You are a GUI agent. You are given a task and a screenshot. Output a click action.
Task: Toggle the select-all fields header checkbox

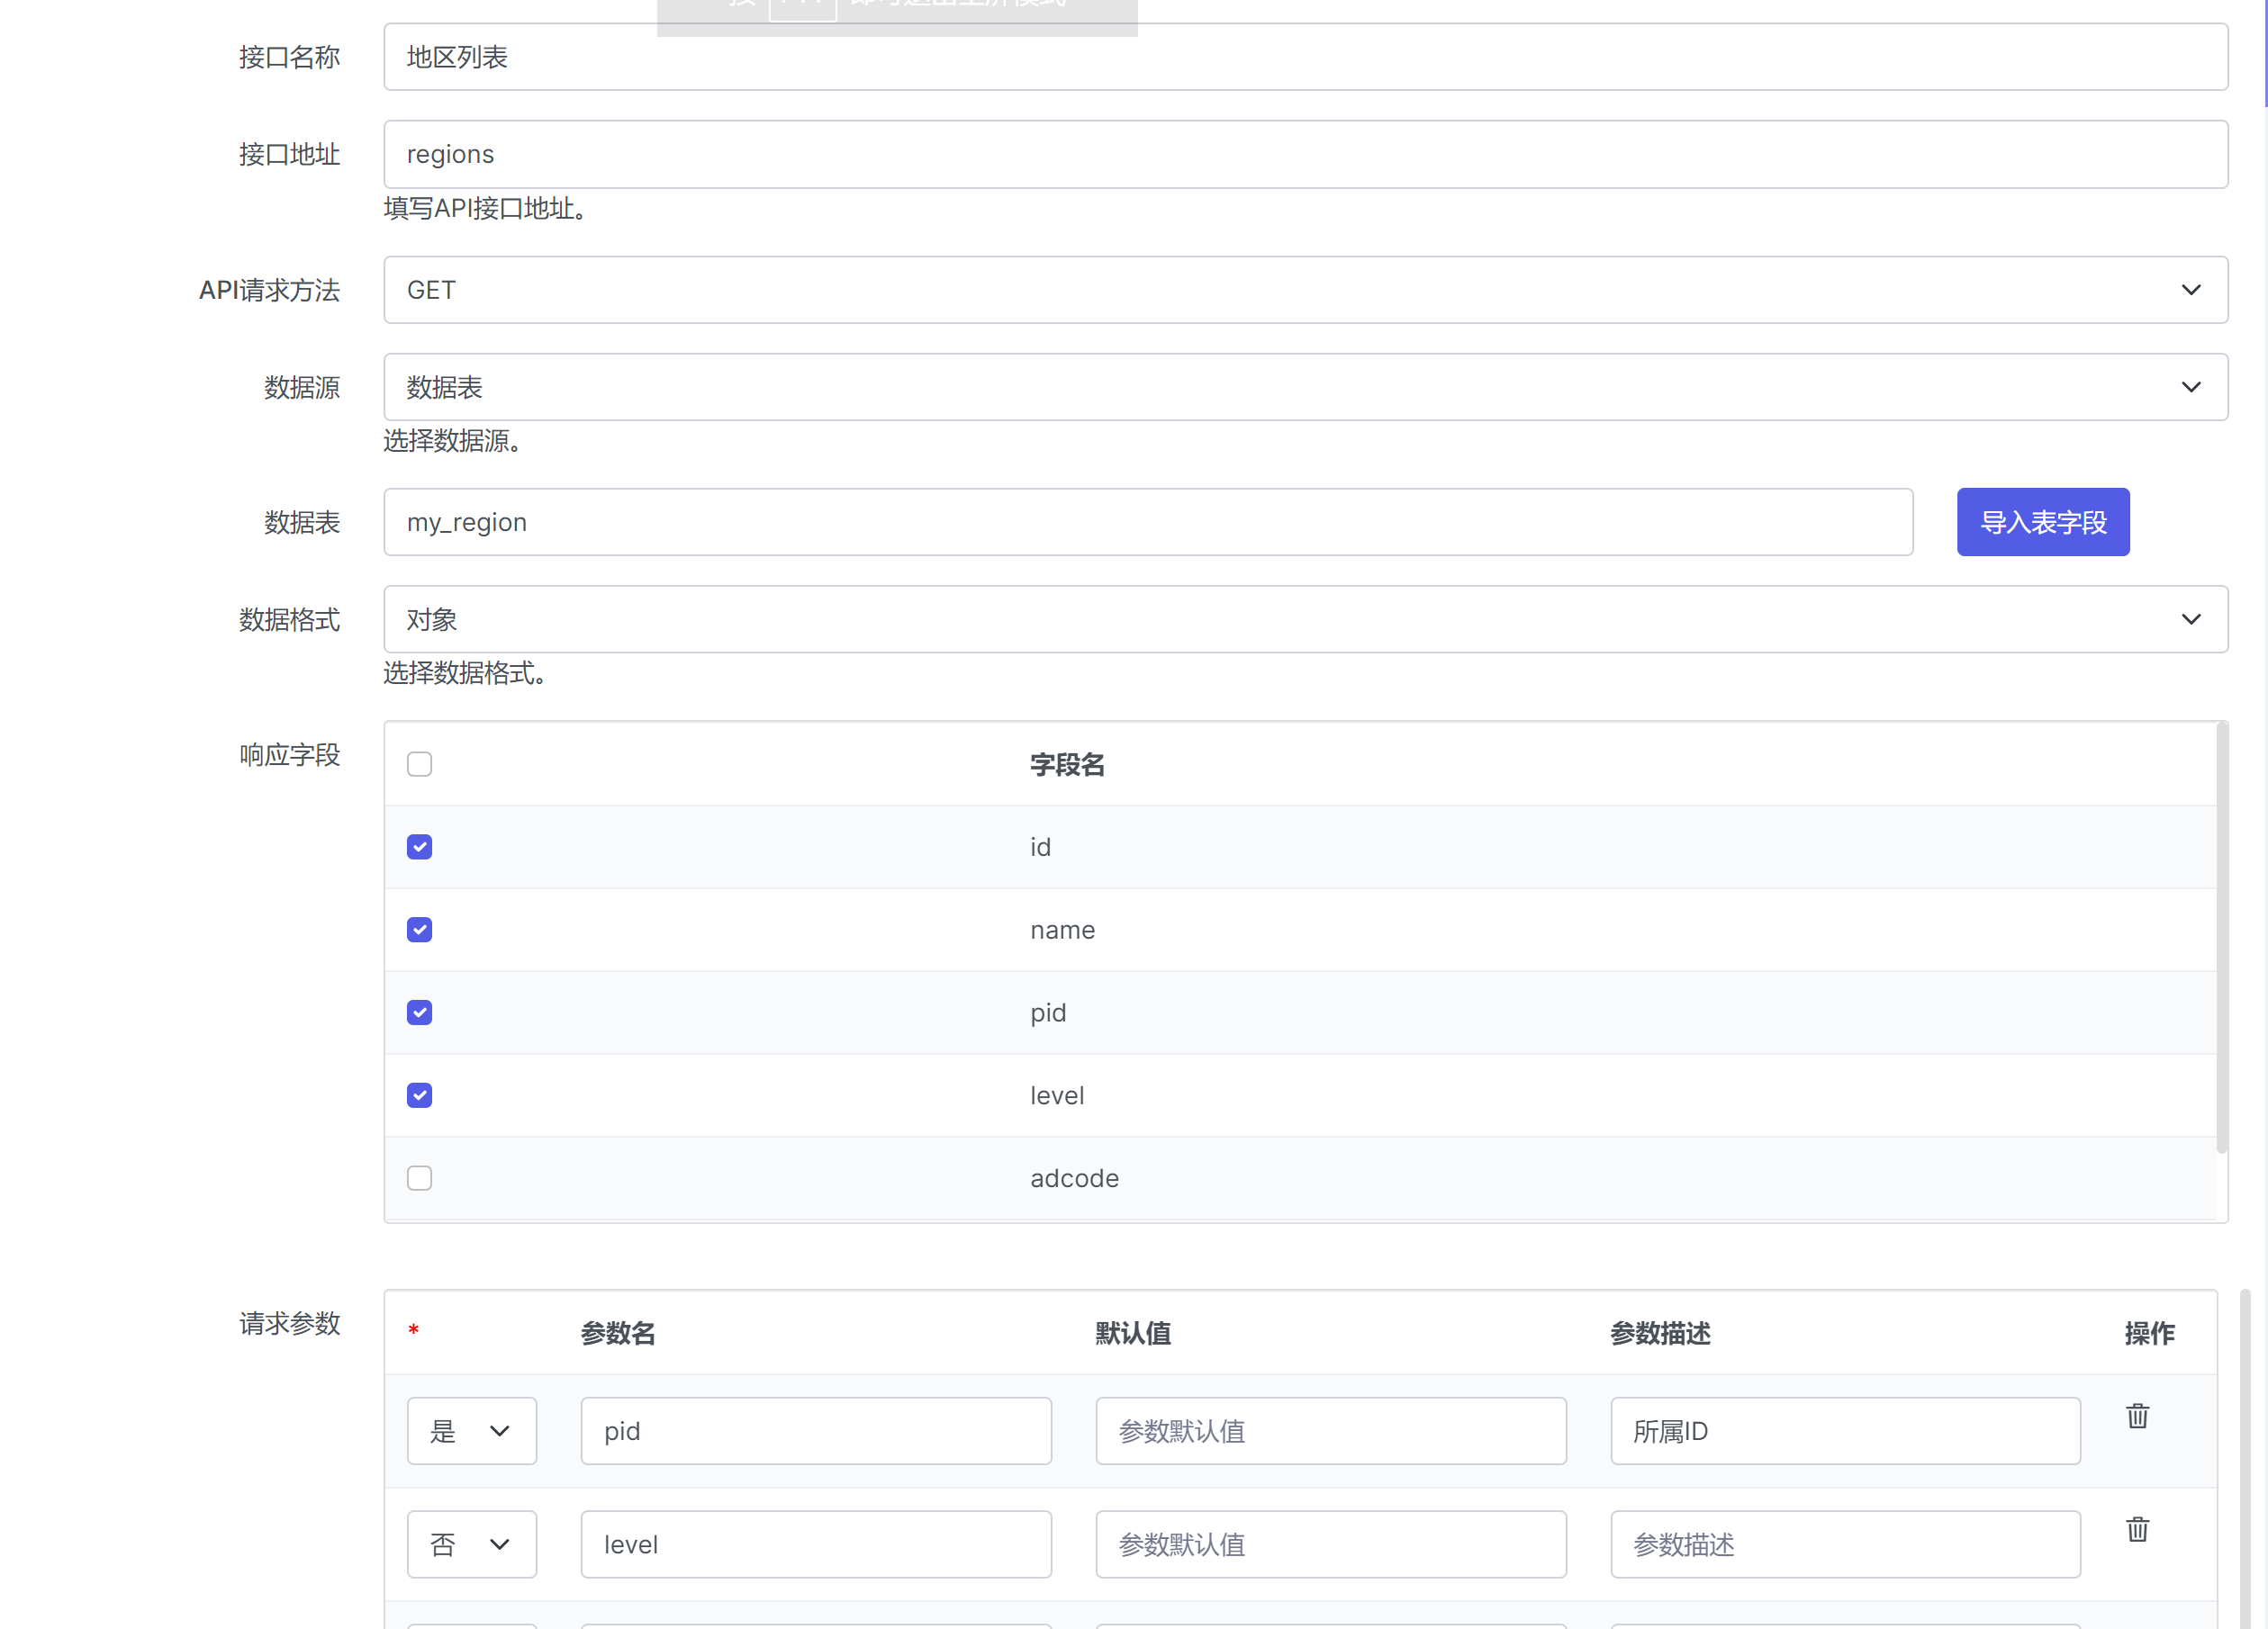(x=419, y=764)
